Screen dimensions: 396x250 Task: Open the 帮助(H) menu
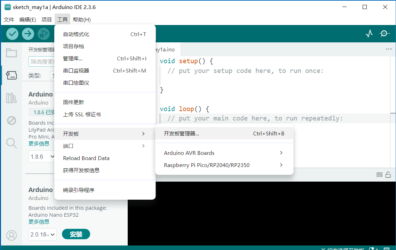(x=81, y=20)
